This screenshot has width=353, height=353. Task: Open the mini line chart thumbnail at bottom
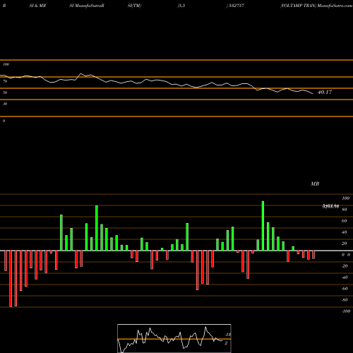(174, 338)
